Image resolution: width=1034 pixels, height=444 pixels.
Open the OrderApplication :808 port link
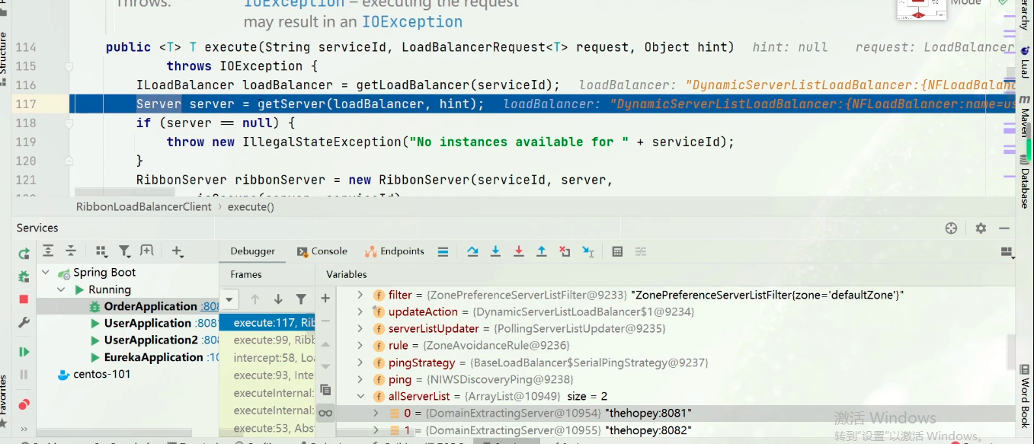point(210,306)
